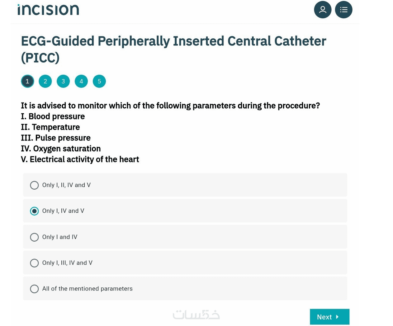Jump to question 2
The width and height of the screenshot is (393, 326).
[x=45, y=81]
